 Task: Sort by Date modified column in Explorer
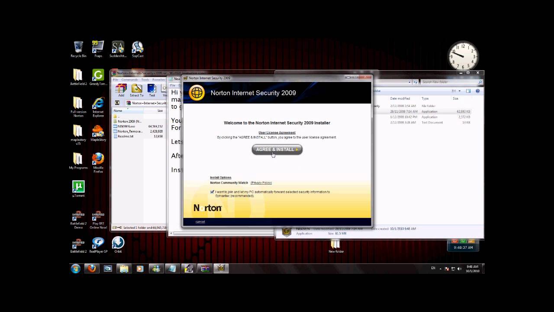(399, 99)
